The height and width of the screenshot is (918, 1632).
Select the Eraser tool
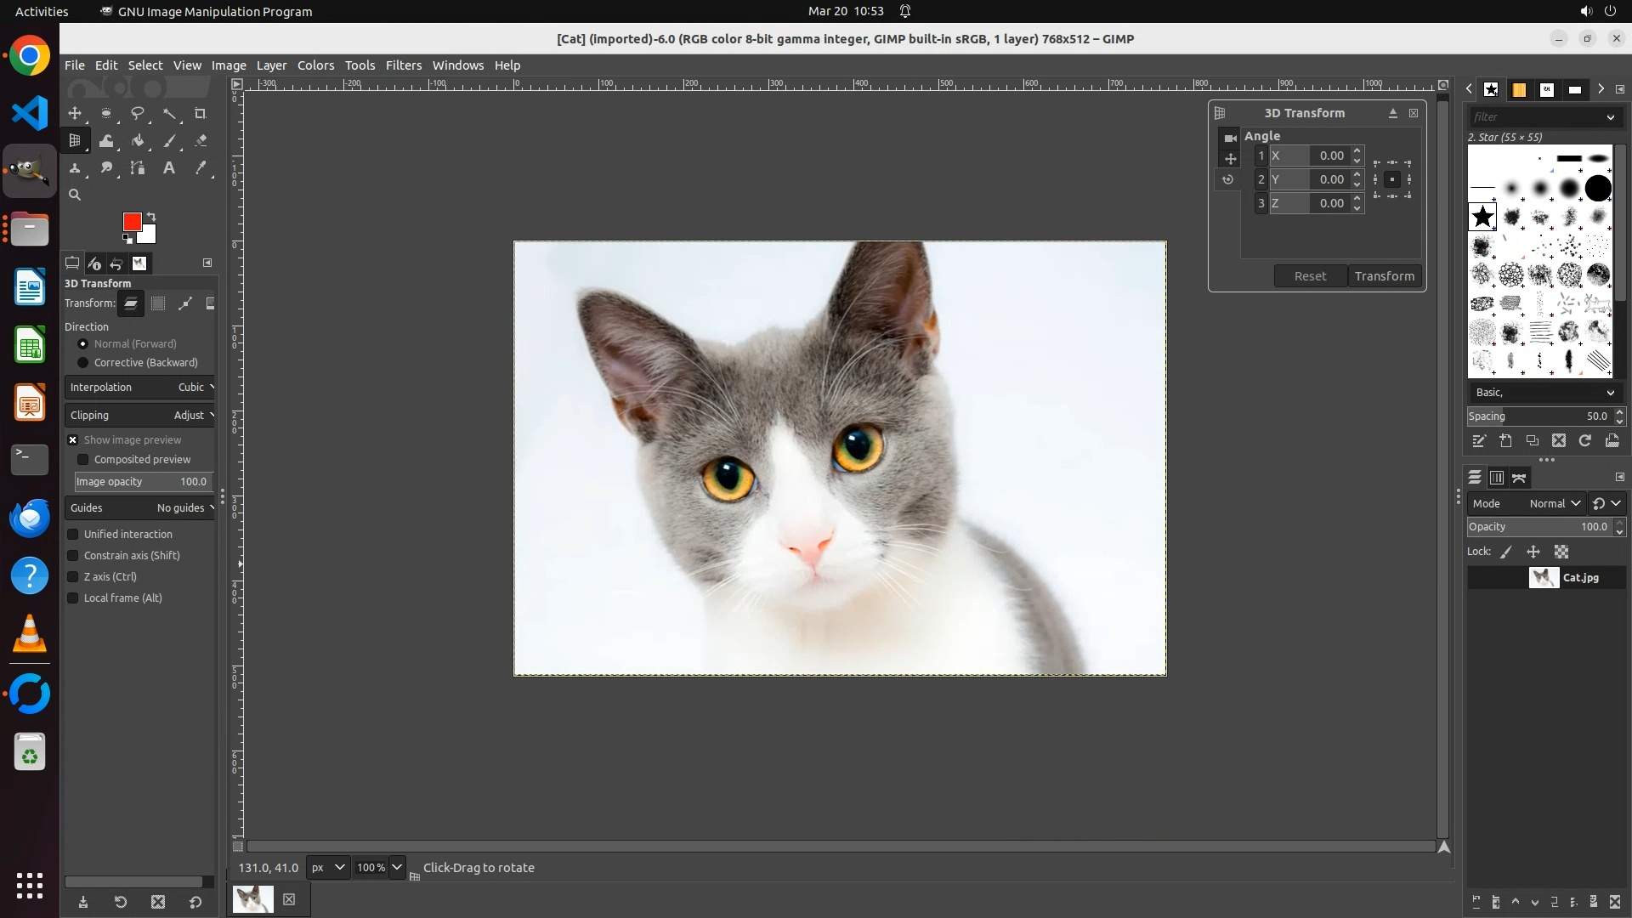point(201,141)
